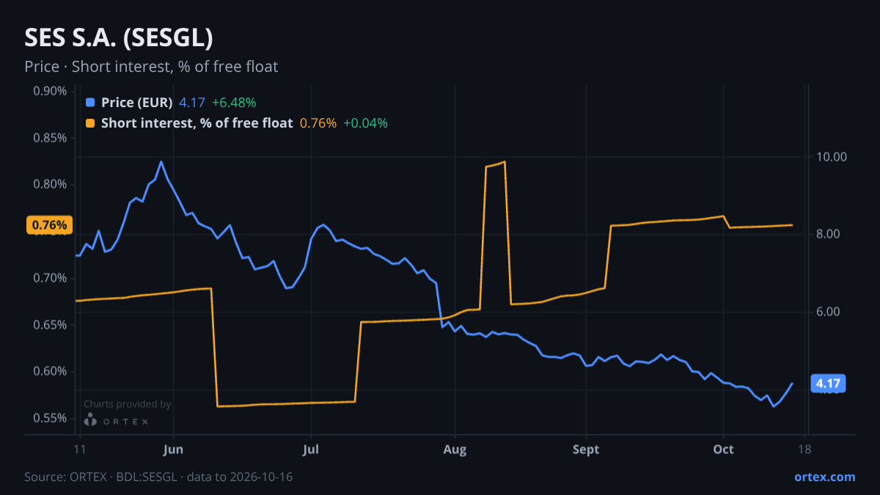Screen dimensions: 880x495
Task: Click the orange 0.76% axis value badge
Action: pyautogui.click(x=51, y=225)
